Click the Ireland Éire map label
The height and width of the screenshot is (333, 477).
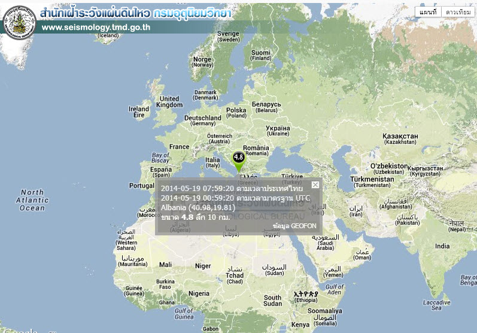pos(139,112)
